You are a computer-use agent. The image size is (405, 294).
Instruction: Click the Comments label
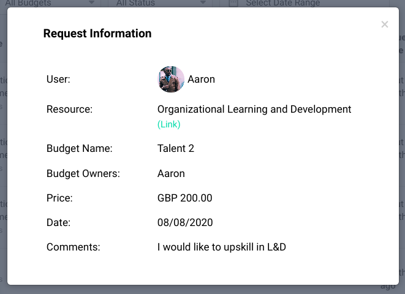point(73,247)
